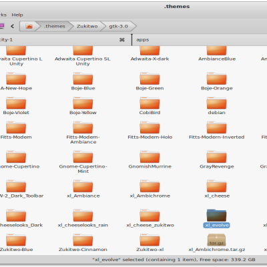Select the Zukitwo-Blue folder icon

click(x=16, y=240)
